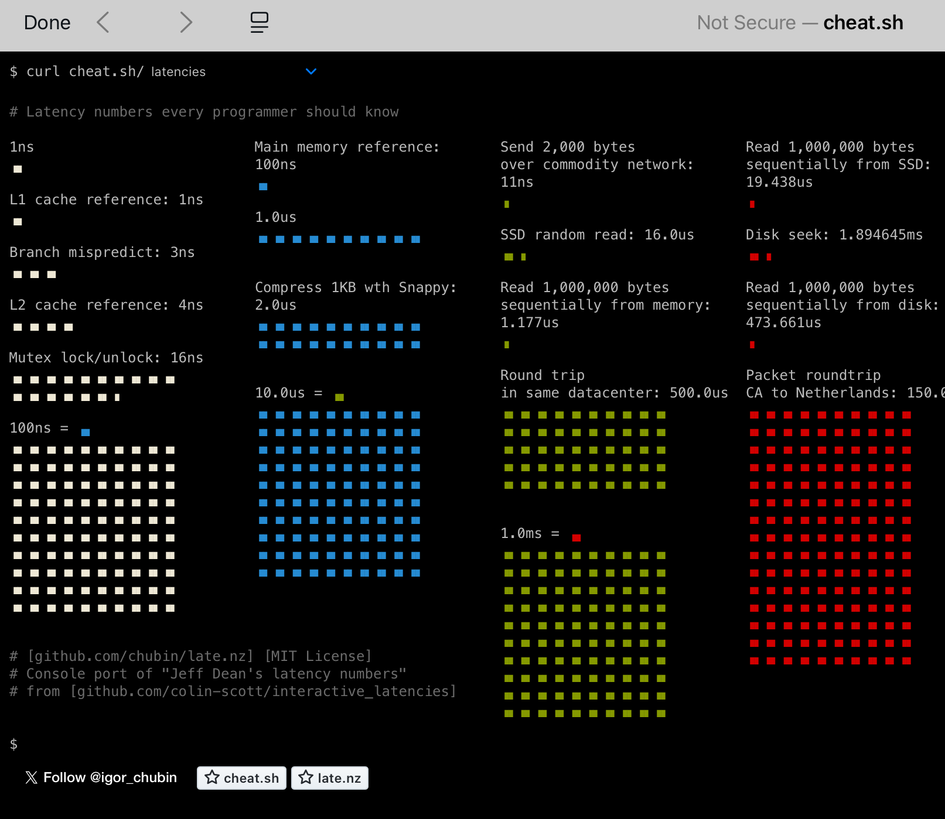945x819 pixels.
Task: Click the '$ curl cheat.sh/' prompt text
Action: point(77,71)
